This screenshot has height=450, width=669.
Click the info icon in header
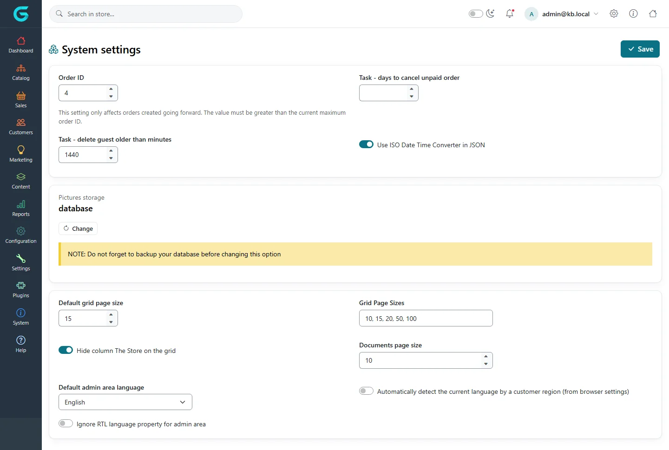click(633, 13)
